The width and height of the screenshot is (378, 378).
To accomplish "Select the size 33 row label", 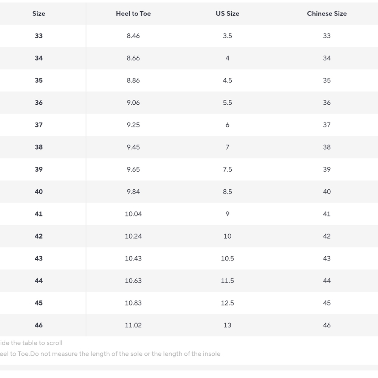I will point(39,36).
